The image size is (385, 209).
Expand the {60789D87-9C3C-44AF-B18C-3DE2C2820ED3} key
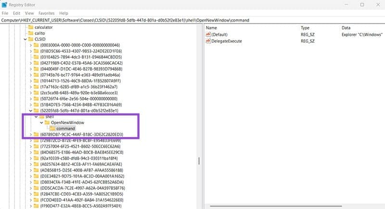click(x=31, y=134)
